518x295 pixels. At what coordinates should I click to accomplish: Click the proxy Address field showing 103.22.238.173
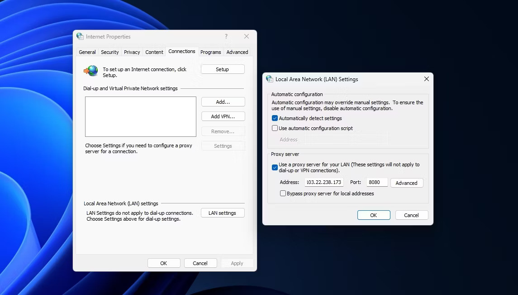pyautogui.click(x=324, y=182)
